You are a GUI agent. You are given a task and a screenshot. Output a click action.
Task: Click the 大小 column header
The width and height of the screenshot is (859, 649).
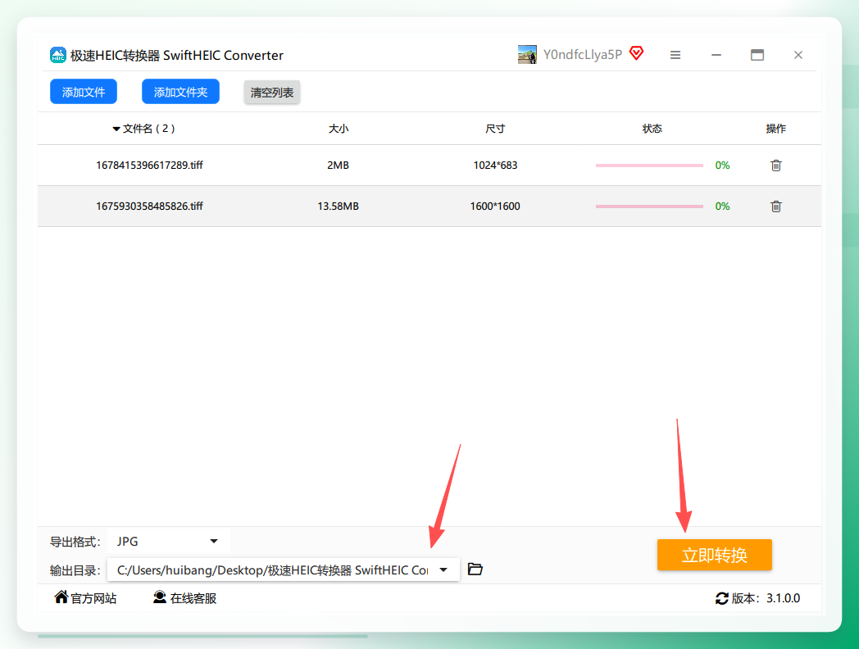[x=338, y=129]
